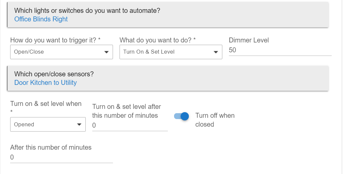Screen dimensions: 355x174
Task: Click the 'Turn on & set level after' minutes field
Action: [x=130, y=125]
